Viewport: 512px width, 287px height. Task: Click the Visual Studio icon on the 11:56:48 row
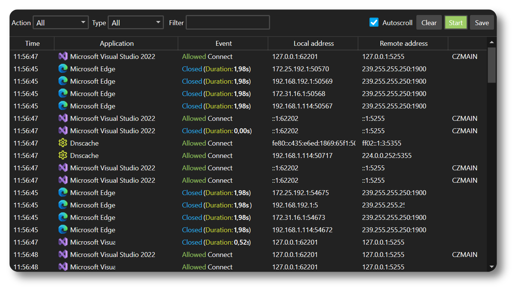(63, 254)
